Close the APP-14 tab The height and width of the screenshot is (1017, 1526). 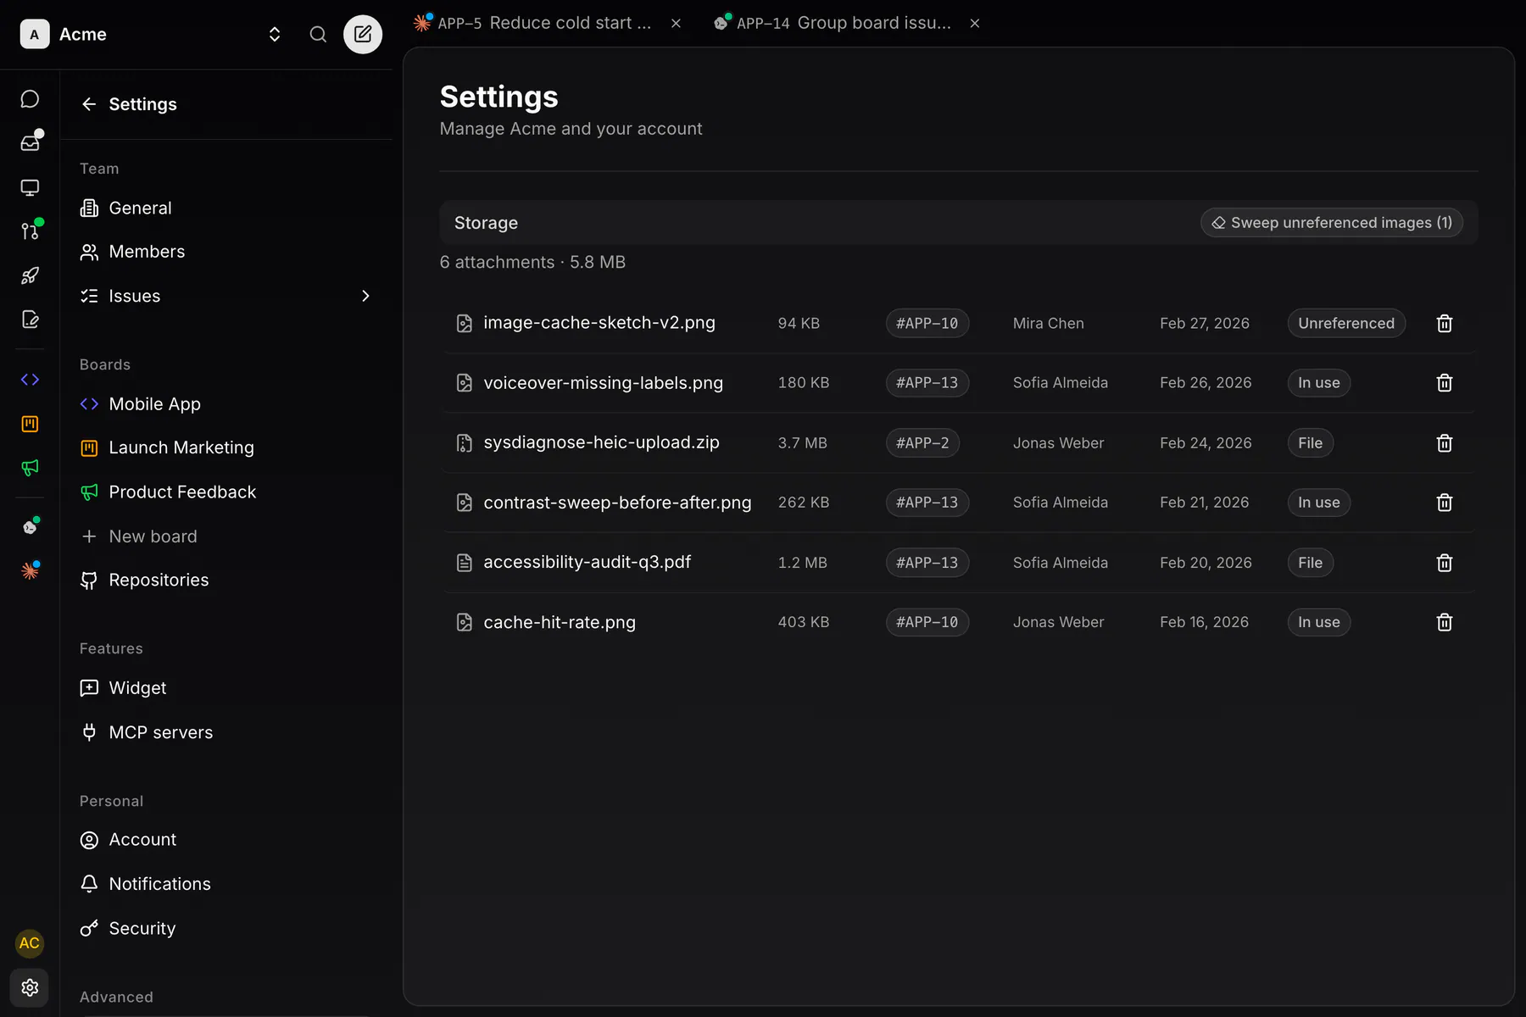pyautogui.click(x=975, y=24)
